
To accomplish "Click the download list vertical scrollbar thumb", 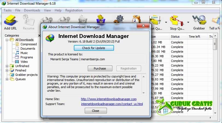I will pos(215,44).
